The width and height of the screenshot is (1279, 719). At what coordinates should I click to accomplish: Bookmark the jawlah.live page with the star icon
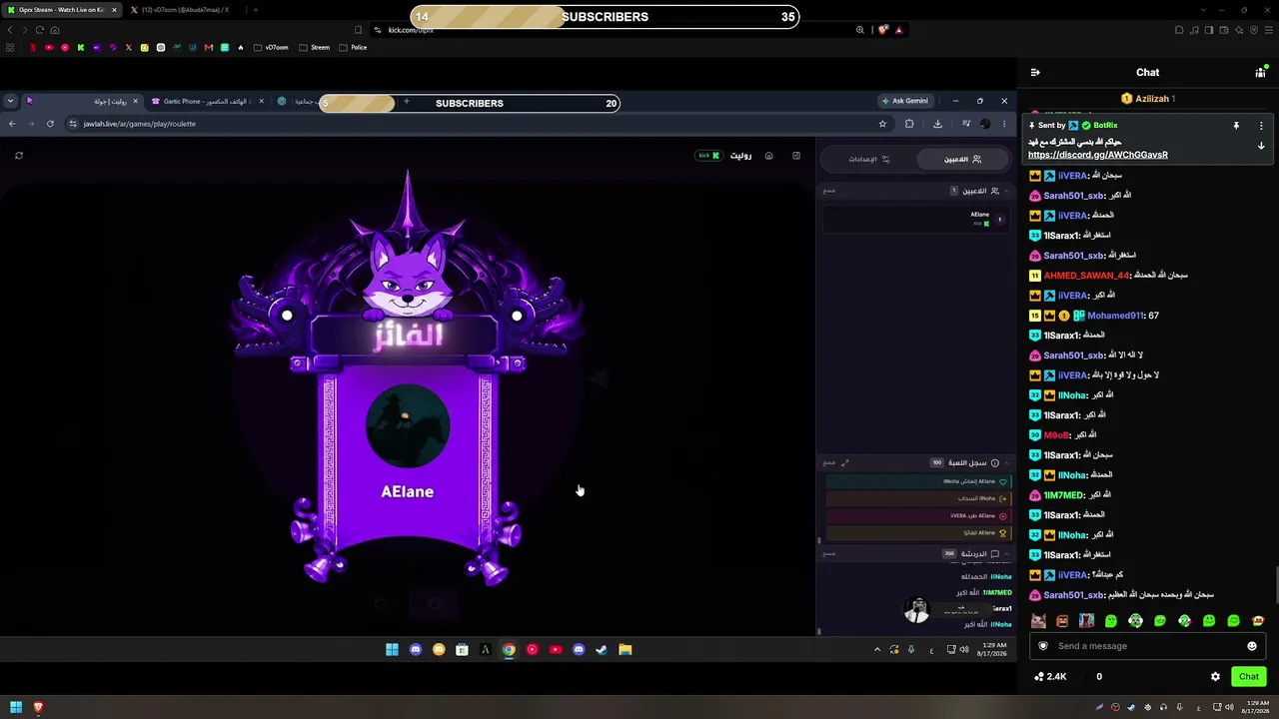point(882,124)
